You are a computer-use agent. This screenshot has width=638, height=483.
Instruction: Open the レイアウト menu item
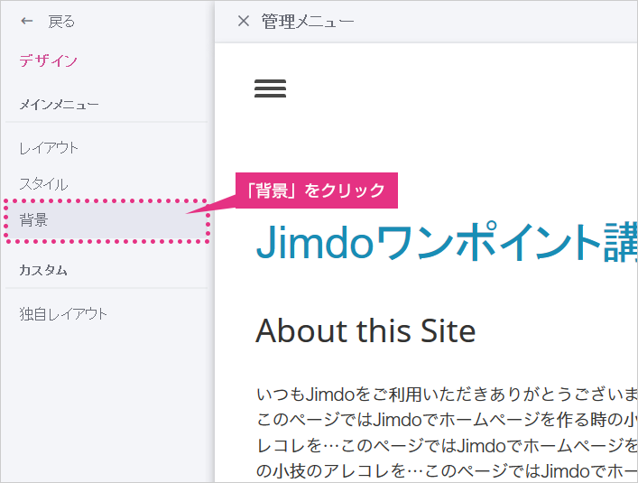pos(49,148)
